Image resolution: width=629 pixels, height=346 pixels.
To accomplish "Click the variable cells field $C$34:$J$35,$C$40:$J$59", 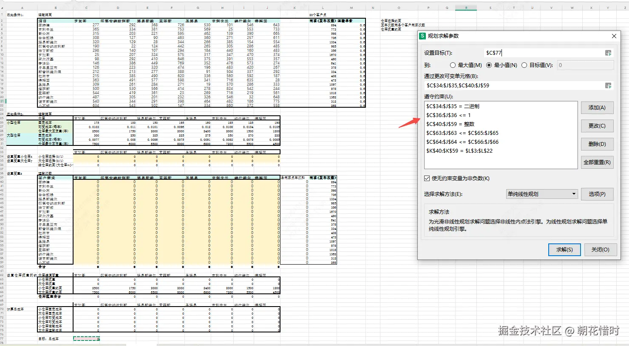I will pos(514,86).
